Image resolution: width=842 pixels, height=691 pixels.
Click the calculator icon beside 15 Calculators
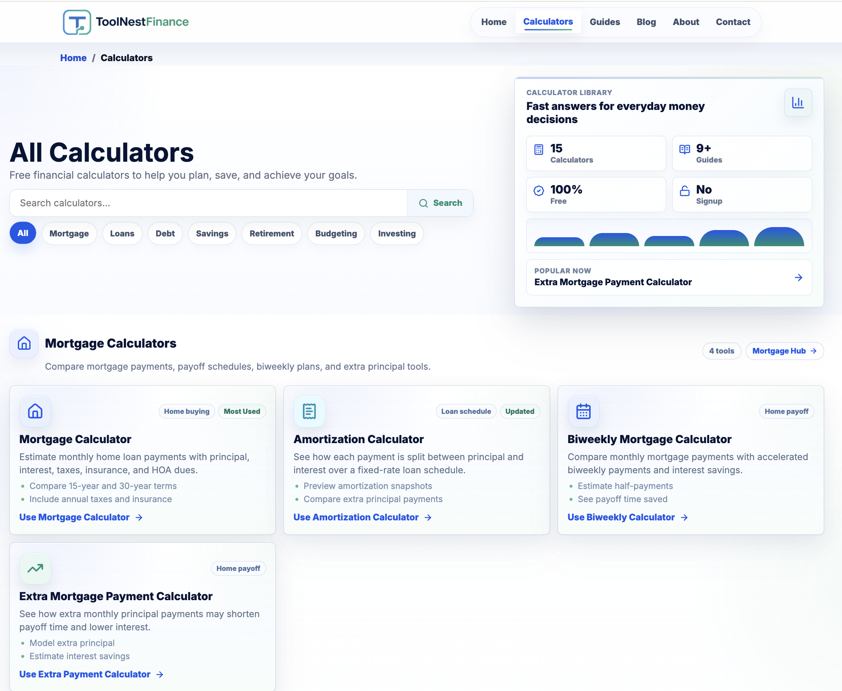[539, 150]
